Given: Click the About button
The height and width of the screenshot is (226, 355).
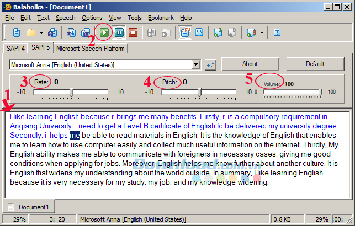Looking at the screenshot, I should tap(250, 64).
